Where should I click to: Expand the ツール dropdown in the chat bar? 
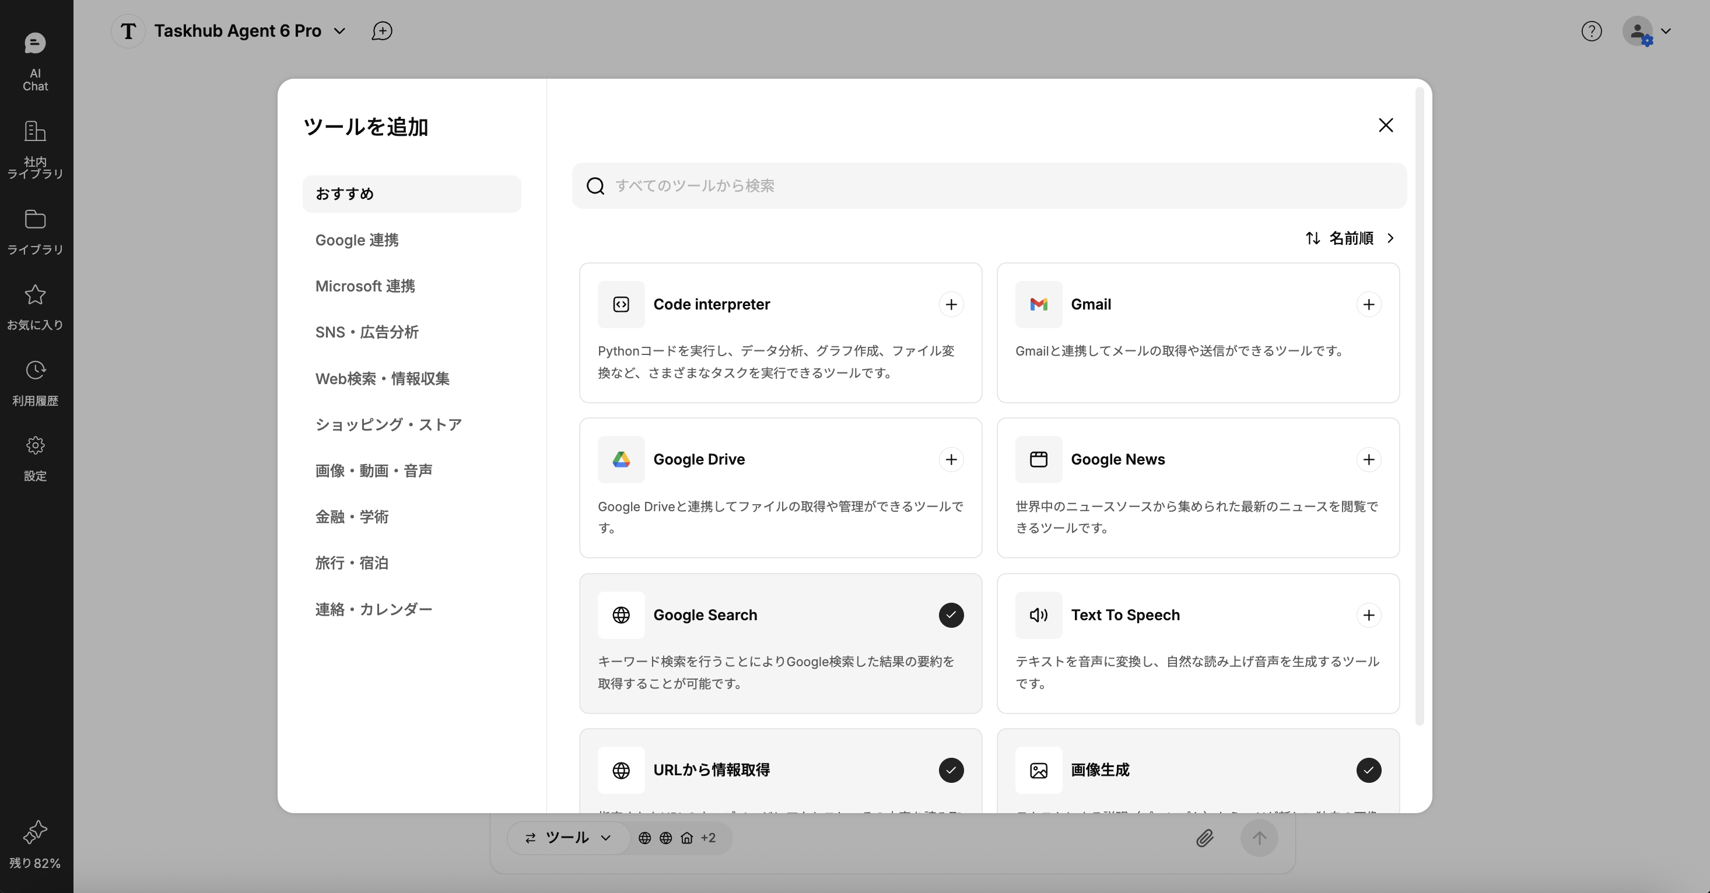tap(567, 838)
